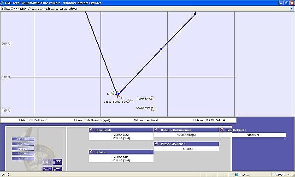Click the RETOUR button

coord(23,153)
